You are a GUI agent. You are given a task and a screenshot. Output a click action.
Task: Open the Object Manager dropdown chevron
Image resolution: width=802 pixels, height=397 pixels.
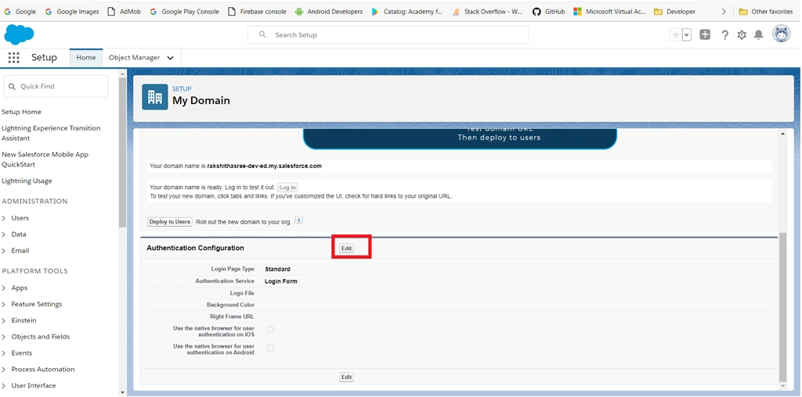click(170, 58)
